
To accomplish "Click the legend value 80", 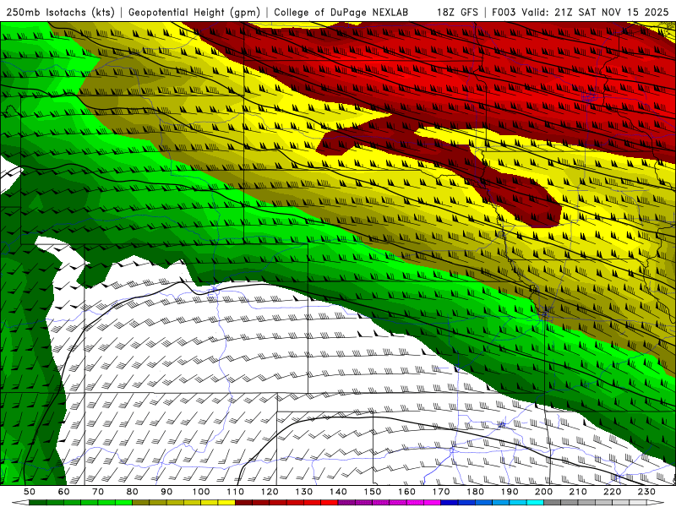I will pos(133,492).
